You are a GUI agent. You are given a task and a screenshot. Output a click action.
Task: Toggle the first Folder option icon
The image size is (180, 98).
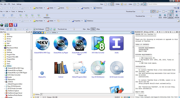122,4
